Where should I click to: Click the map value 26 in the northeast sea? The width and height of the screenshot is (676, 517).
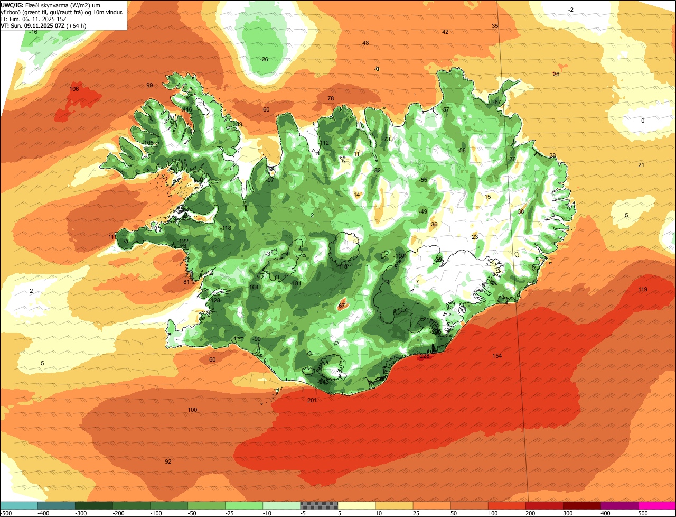tap(556, 74)
